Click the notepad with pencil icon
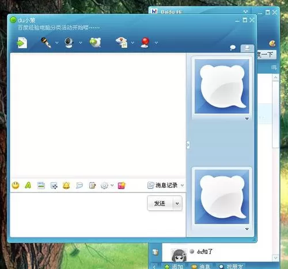 [x=92, y=185]
